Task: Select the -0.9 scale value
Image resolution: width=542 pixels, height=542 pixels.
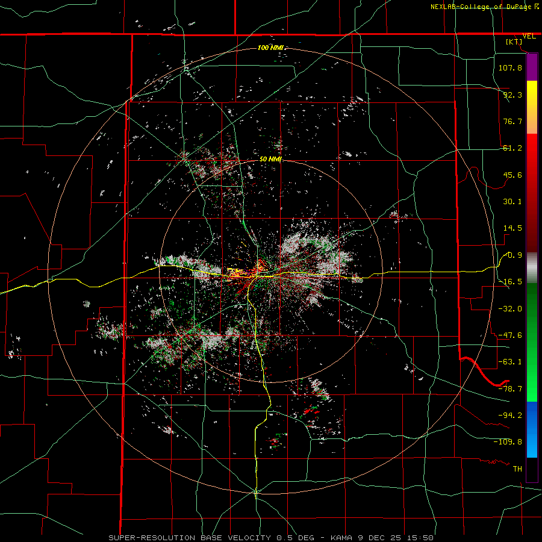Action: pos(513,255)
